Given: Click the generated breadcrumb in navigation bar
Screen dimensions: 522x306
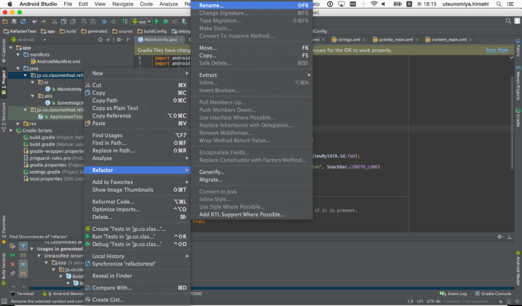Looking at the screenshot, I should (x=94, y=31).
